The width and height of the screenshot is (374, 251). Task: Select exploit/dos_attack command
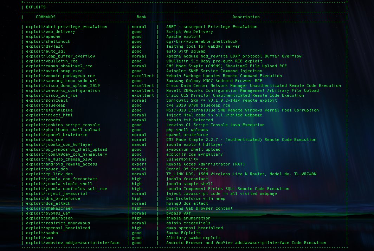click(x=48, y=203)
